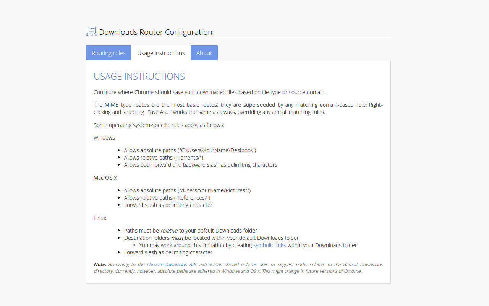Image resolution: width=489 pixels, height=306 pixels.
Task: Click the USAGE INSTRUCTIONS heading
Action: coord(139,76)
